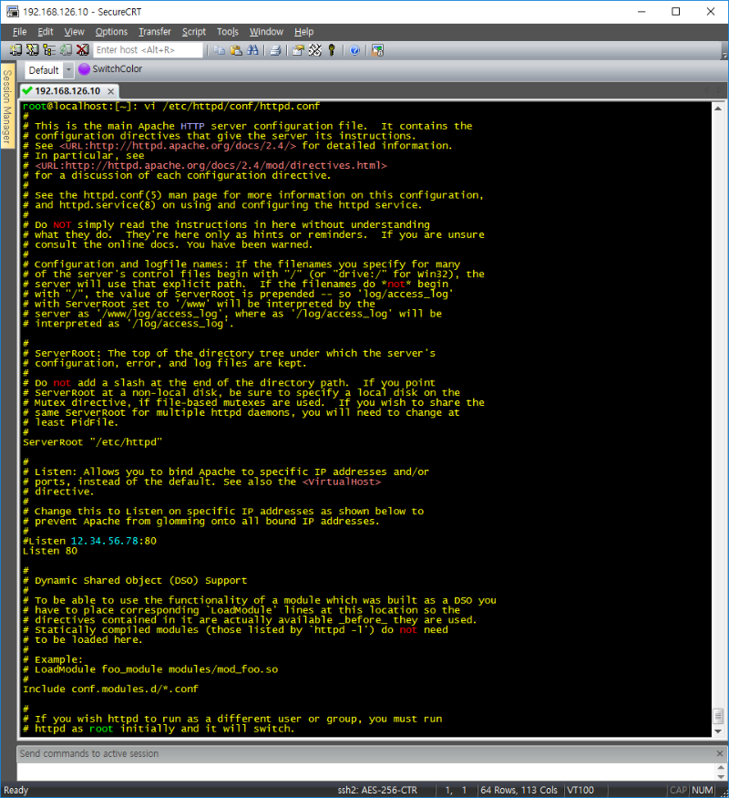Open Session Options from toolbar icon

tap(299, 50)
